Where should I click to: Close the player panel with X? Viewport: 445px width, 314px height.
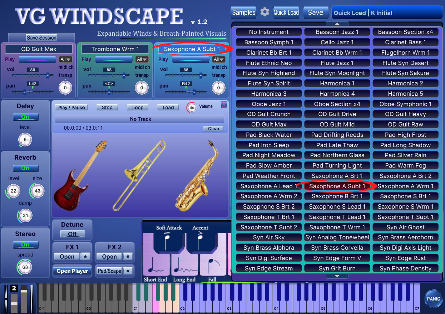pyautogui.click(x=224, y=104)
